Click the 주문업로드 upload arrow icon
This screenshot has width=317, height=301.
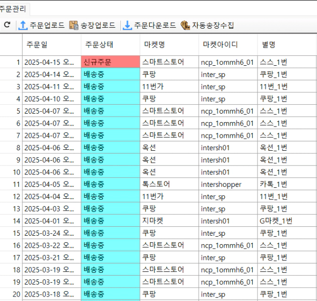23,25
